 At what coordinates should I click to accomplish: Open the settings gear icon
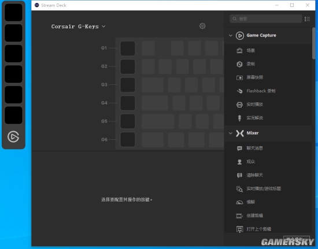[202, 26]
